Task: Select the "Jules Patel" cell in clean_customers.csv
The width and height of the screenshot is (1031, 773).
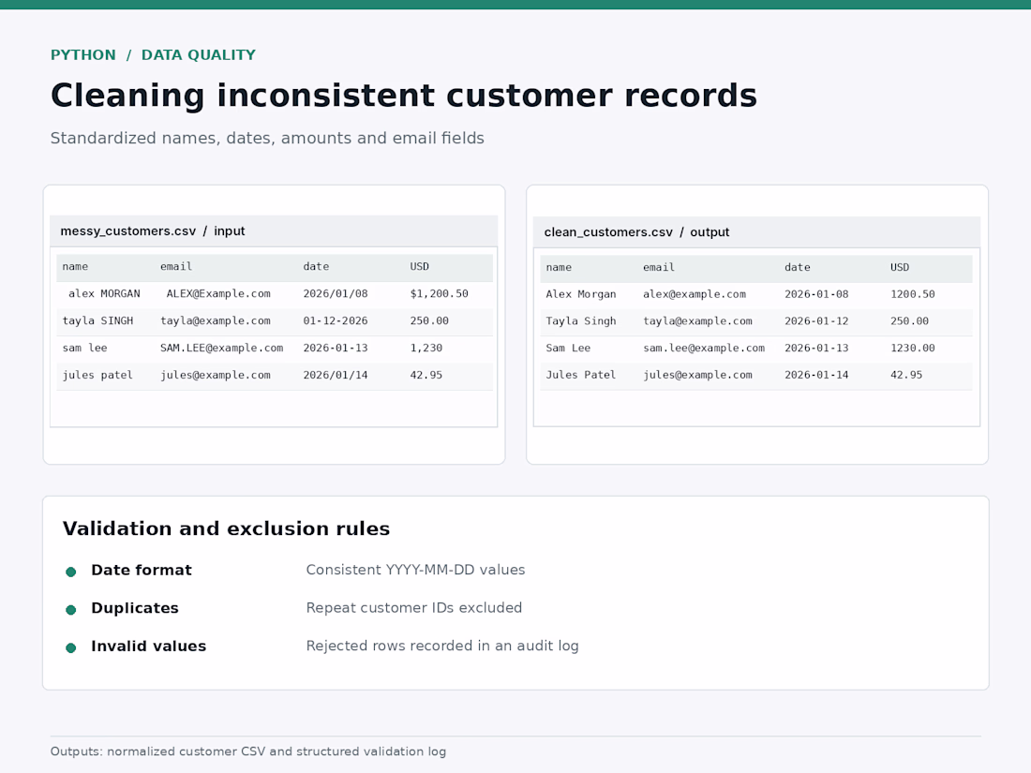Action: (581, 375)
